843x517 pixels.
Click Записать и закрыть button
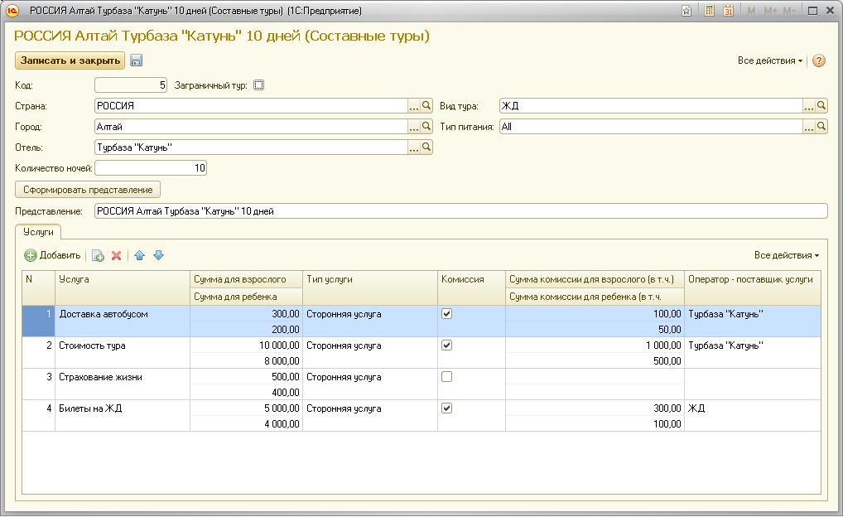tap(70, 60)
